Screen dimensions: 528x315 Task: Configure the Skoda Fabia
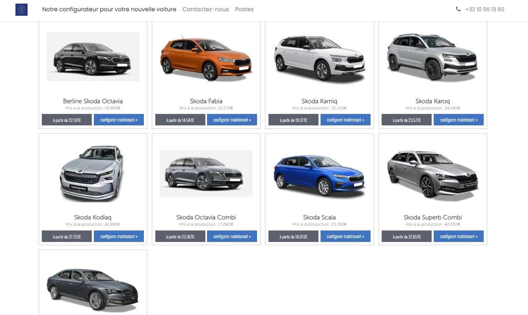tap(232, 120)
